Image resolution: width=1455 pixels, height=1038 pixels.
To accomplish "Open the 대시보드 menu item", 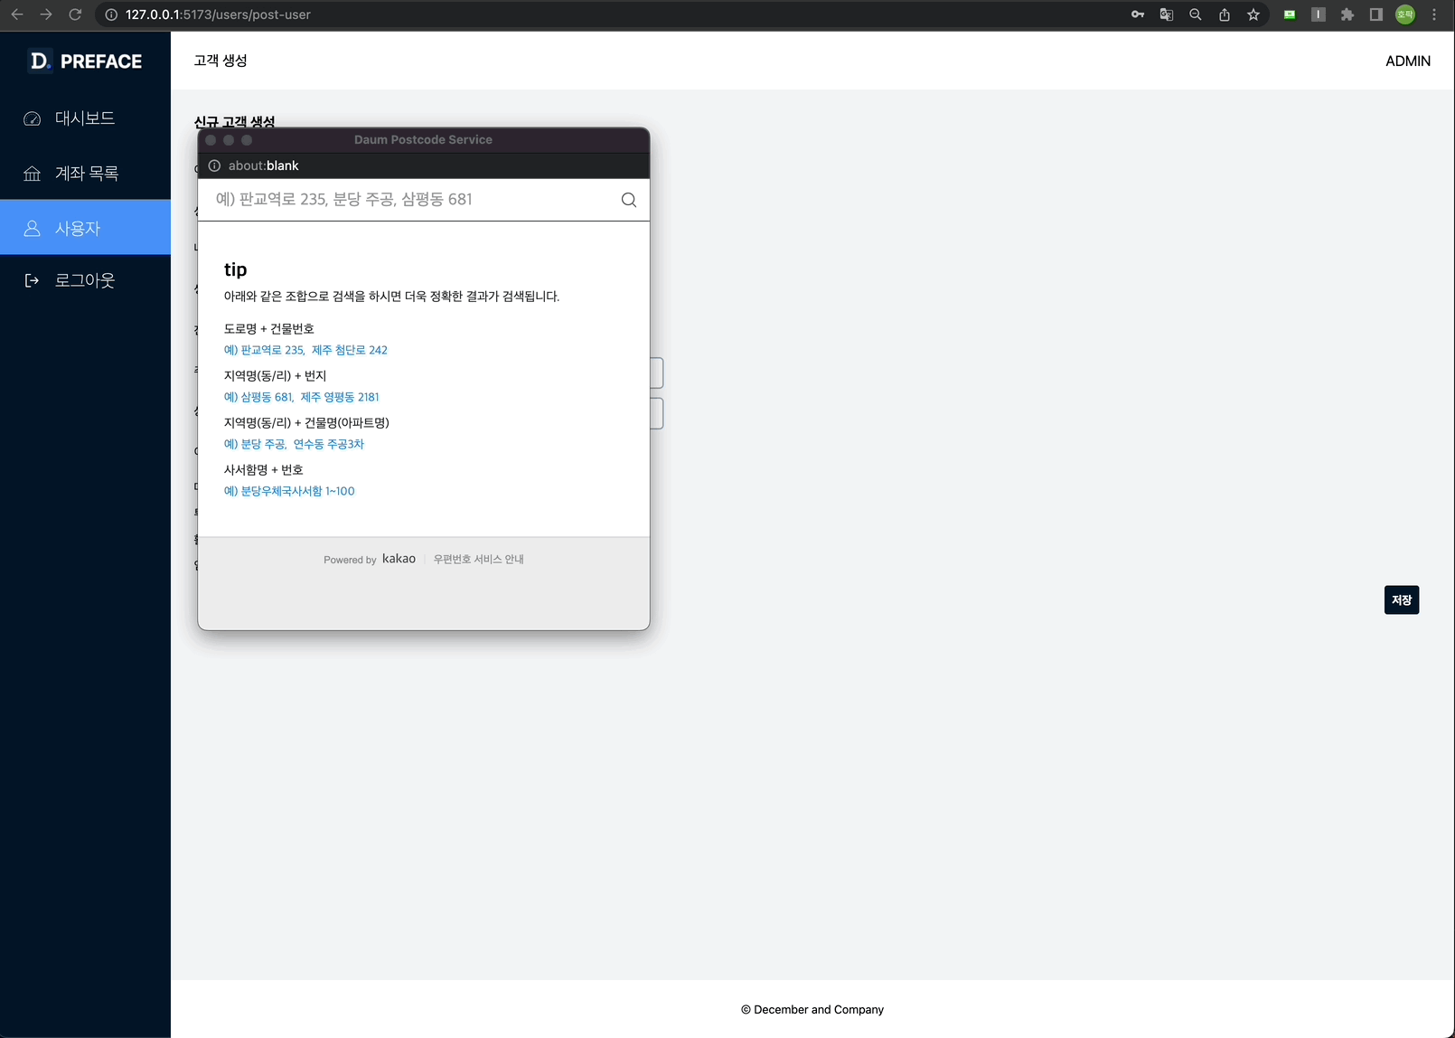I will [x=85, y=118].
